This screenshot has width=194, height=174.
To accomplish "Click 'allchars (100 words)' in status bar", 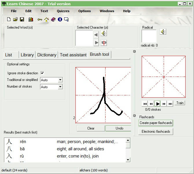I will tap(94, 170).
